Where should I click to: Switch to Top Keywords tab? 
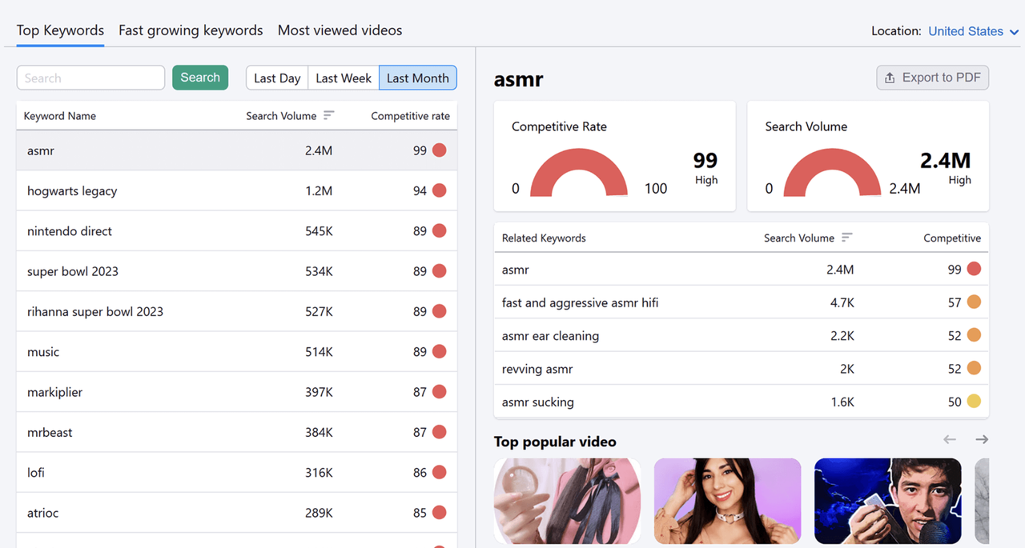click(x=60, y=30)
